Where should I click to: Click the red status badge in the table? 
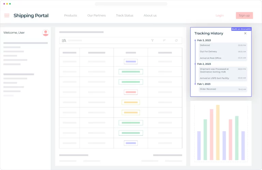[x=131, y=92]
